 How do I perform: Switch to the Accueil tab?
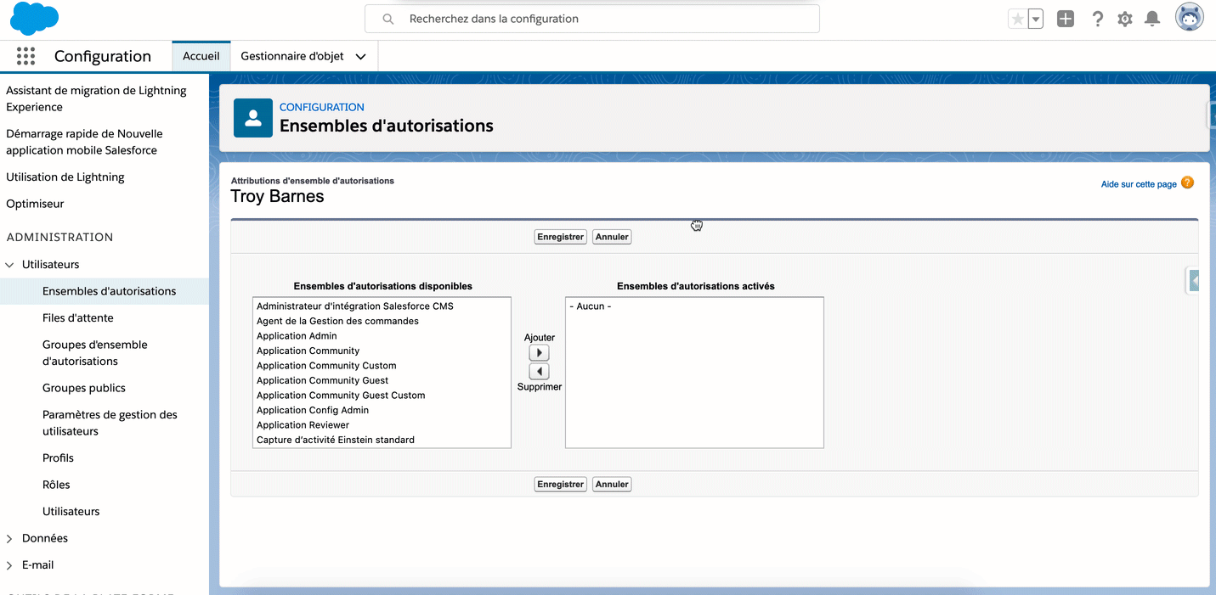(201, 56)
